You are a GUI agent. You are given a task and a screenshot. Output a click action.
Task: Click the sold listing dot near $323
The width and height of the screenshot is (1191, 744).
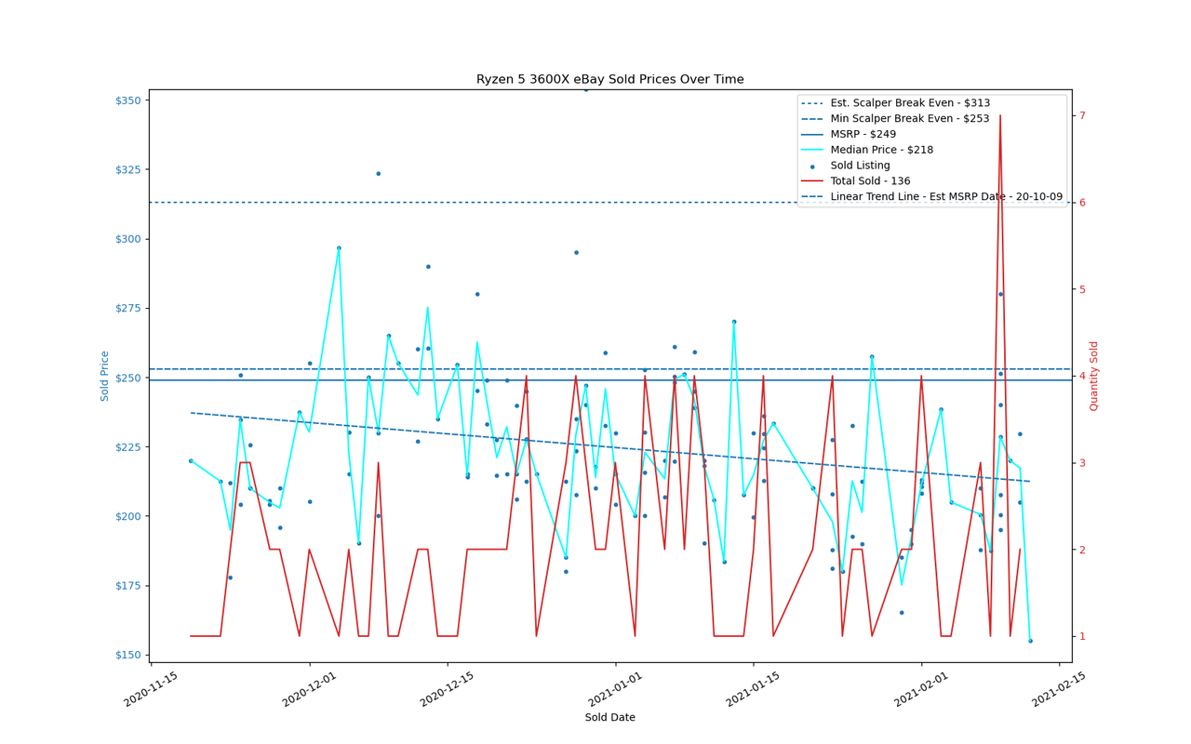pos(379,173)
